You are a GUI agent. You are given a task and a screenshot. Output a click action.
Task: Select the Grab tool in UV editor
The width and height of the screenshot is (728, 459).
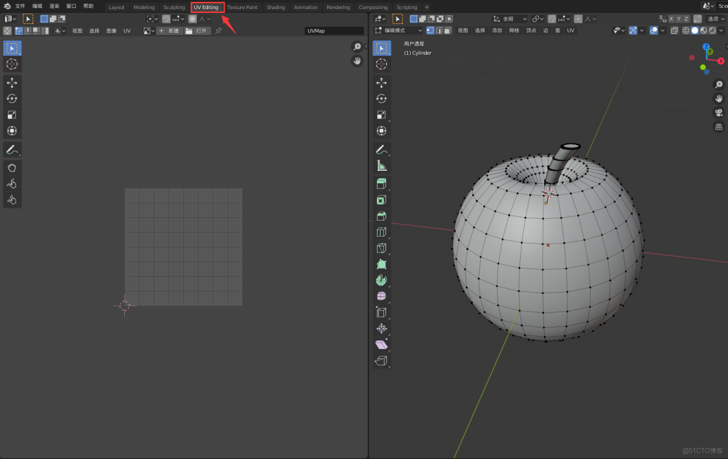click(x=12, y=167)
